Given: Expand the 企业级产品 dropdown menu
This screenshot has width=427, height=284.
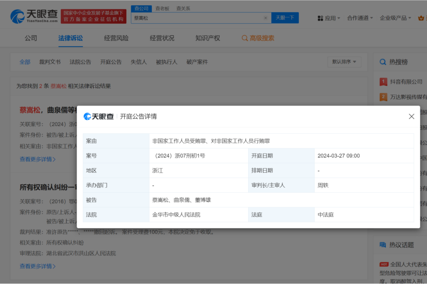Looking at the screenshot, I should [x=396, y=18].
